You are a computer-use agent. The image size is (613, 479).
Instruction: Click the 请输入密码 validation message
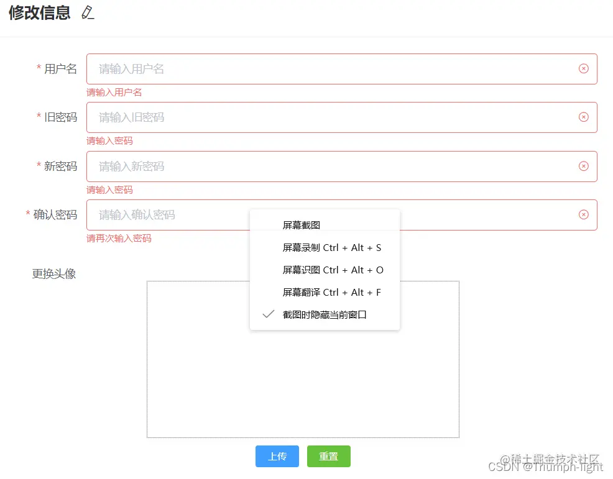coord(109,140)
